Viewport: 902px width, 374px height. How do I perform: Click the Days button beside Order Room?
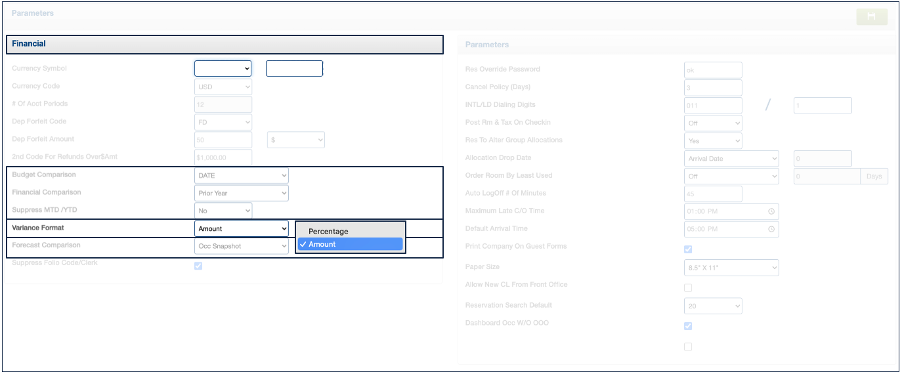(x=874, y=177)
